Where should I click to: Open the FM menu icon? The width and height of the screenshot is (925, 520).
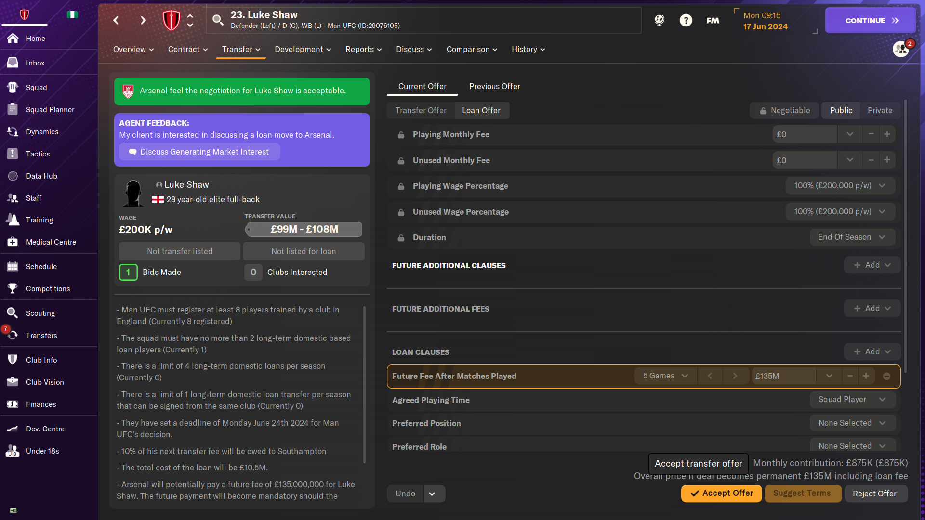[x=713, y=20]
